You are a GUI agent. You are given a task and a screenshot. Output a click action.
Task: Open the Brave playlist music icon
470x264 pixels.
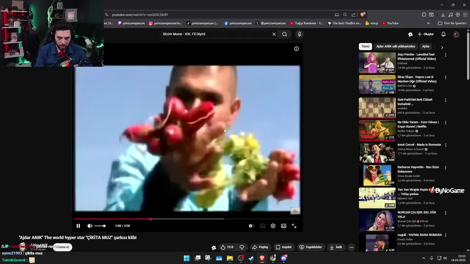pyautogui.click(x=451, y=15)
